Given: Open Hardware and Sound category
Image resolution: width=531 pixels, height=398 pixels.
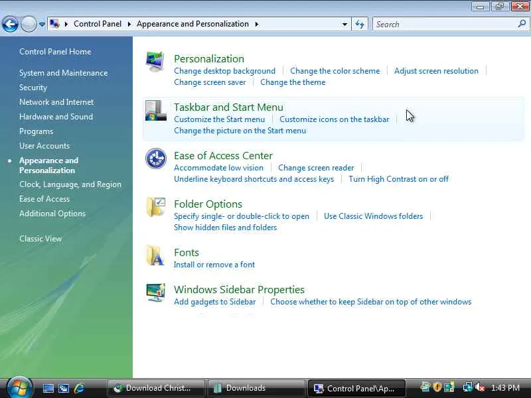Looking at the screenshot, I should (x=56, y=117).
